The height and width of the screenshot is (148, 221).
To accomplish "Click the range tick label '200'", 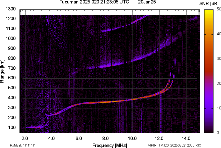I will 12,117.
